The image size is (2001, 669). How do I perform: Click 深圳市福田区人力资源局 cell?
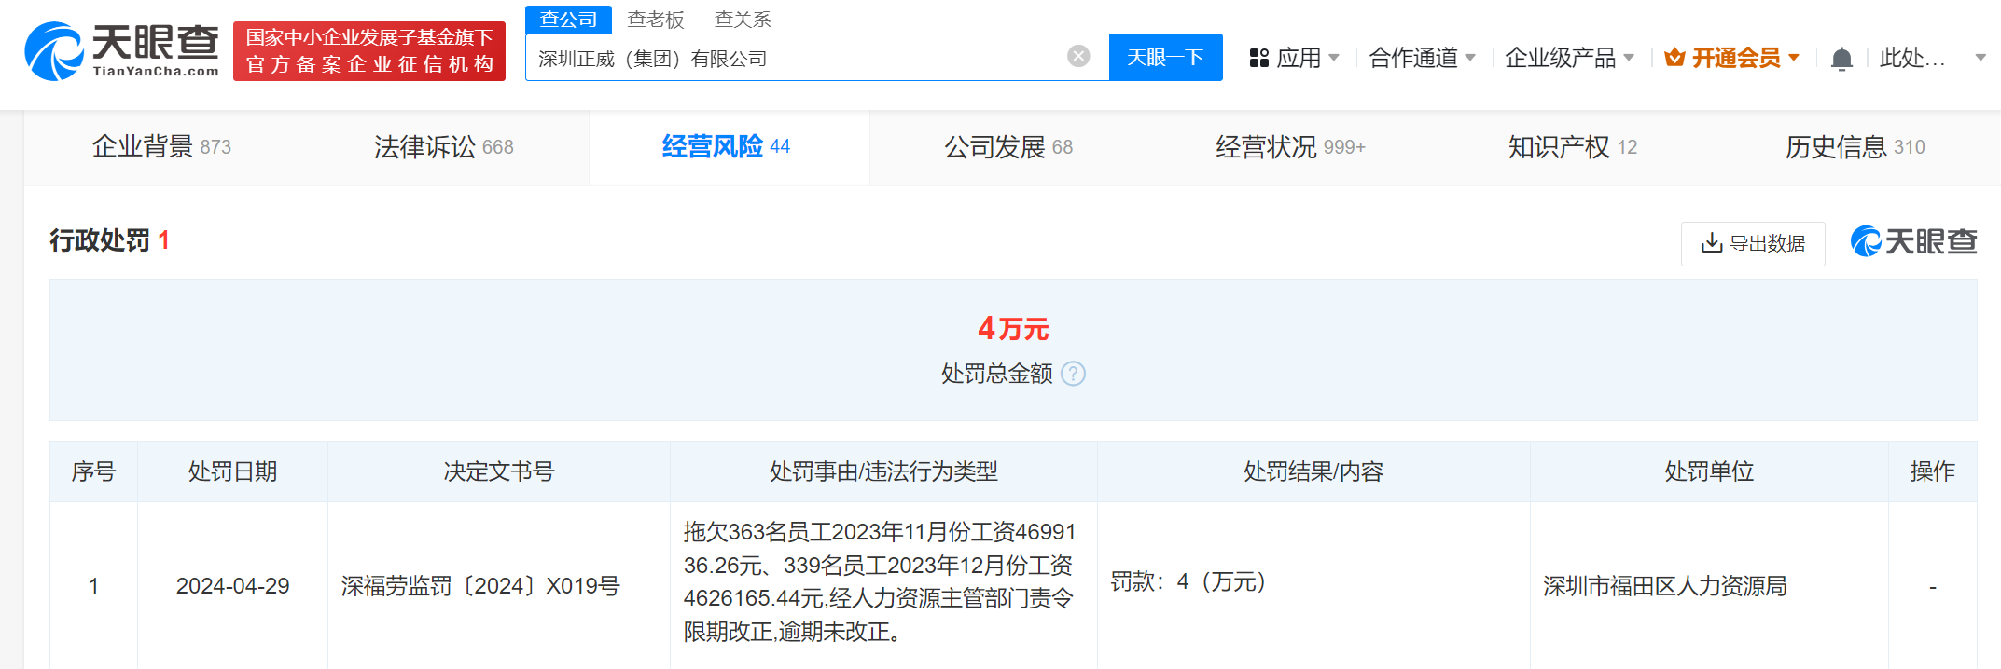click(x=1665, y=586)
